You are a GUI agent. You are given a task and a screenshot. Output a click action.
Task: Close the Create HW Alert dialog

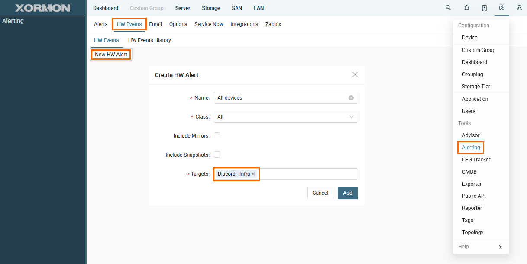[355, 74]
